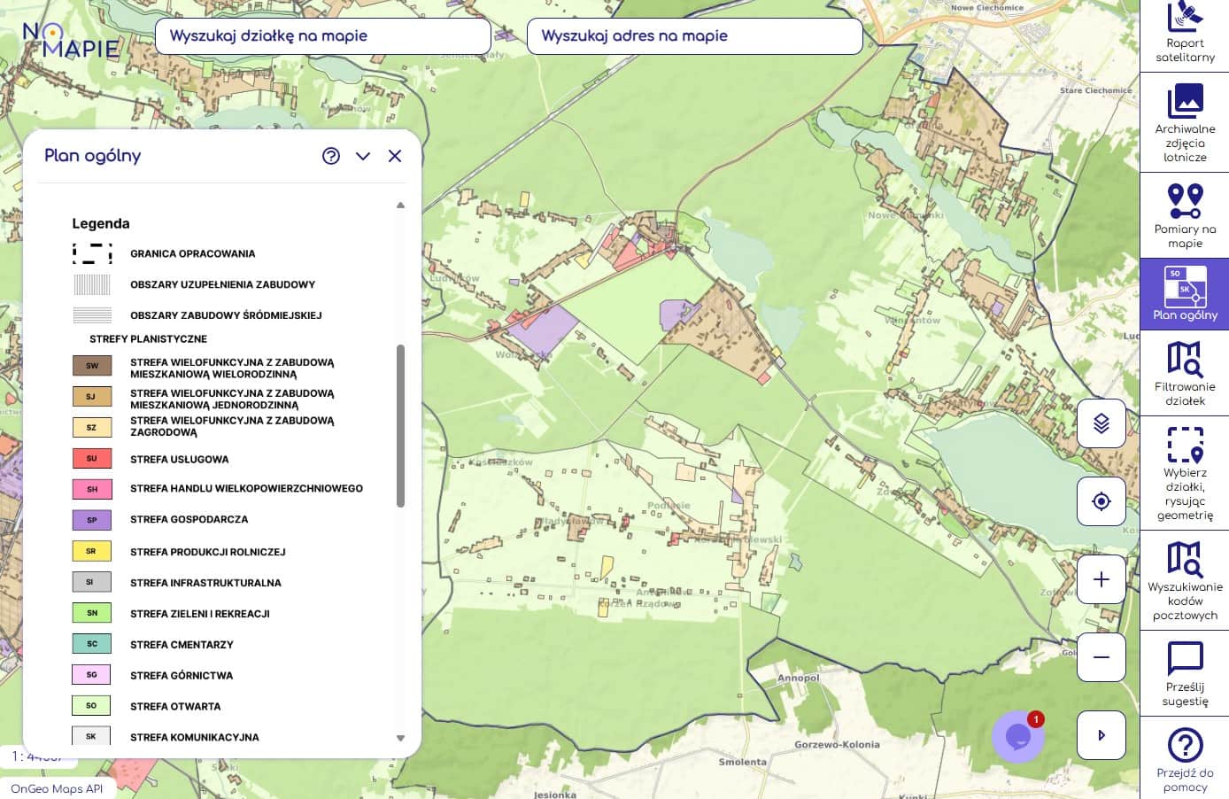Screen dimensions: 1229x799
Task: Zoom in on the map
Action: [1101, 579]
